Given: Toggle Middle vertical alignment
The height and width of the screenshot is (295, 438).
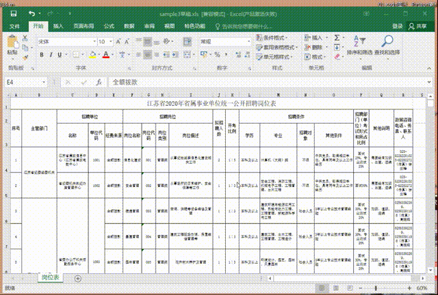Looking at the screenshot, I should (x=148, y=42).
